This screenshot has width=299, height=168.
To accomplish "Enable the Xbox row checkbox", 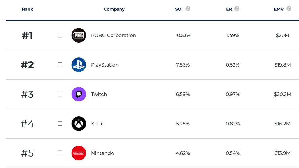I will pos(60,124).
